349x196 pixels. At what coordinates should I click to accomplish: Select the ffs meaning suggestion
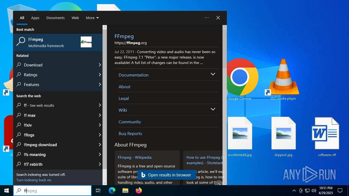(58, 154)
